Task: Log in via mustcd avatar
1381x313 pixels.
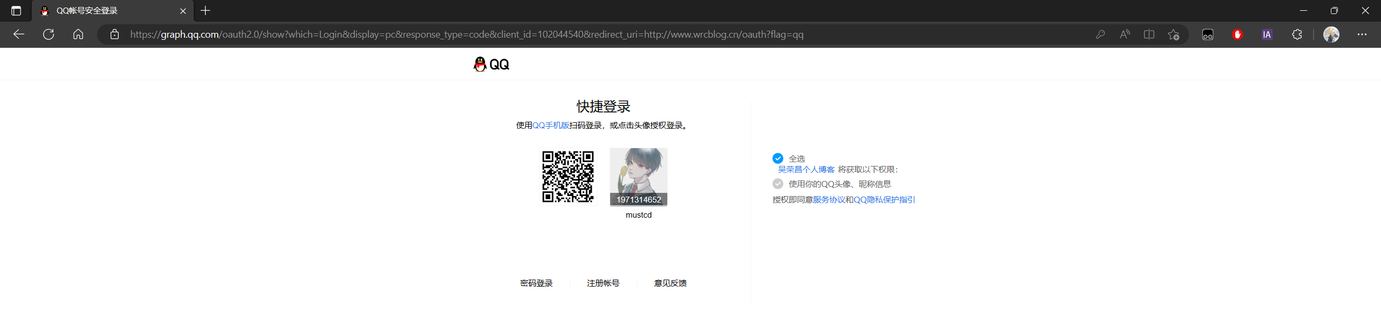Action: 639,177
